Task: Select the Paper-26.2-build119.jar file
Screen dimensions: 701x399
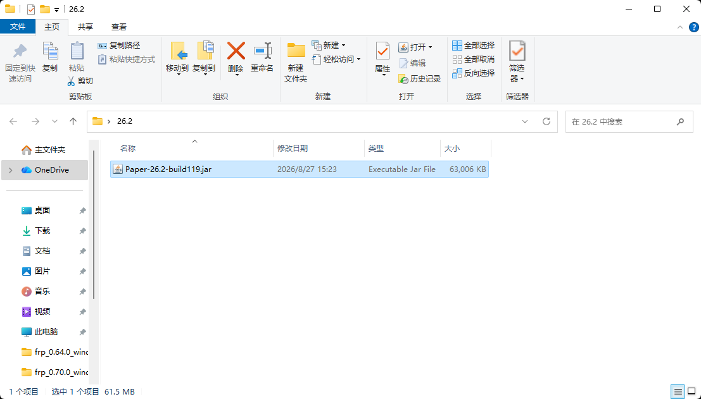Action: coord(300,169)
